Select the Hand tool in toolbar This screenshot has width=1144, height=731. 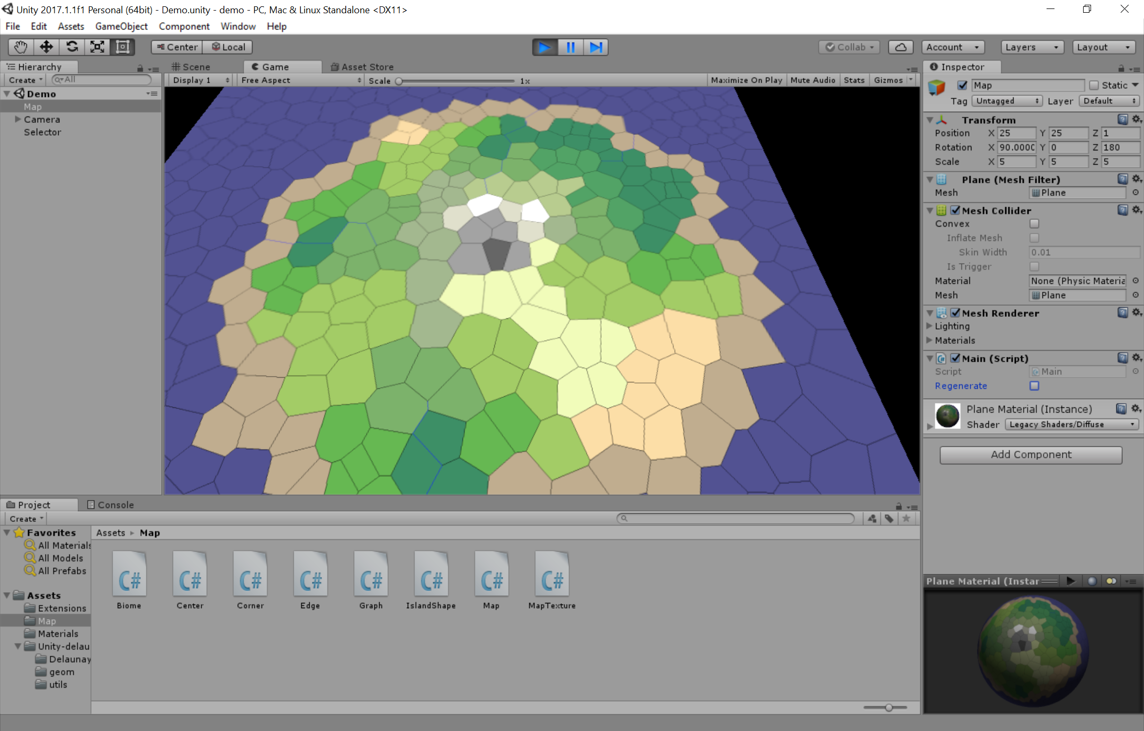point(21,47)
